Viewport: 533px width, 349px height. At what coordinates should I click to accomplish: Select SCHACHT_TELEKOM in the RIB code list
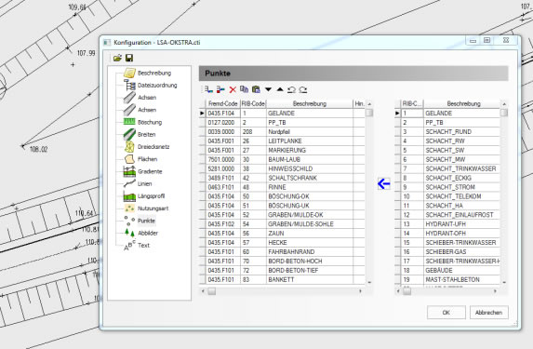(447, 196)
